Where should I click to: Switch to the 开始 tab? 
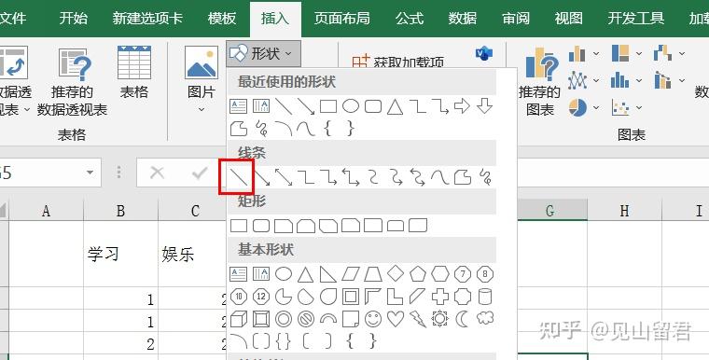74,19
